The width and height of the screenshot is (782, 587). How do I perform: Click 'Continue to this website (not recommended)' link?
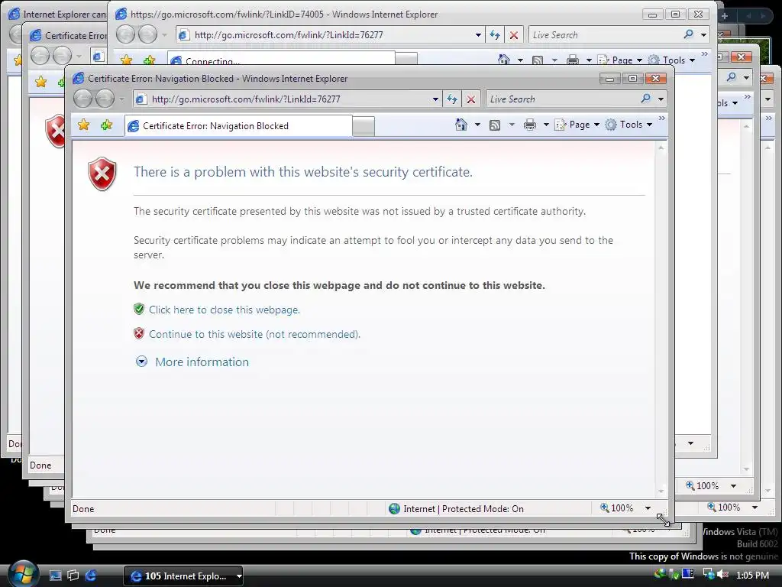[254, 334]
